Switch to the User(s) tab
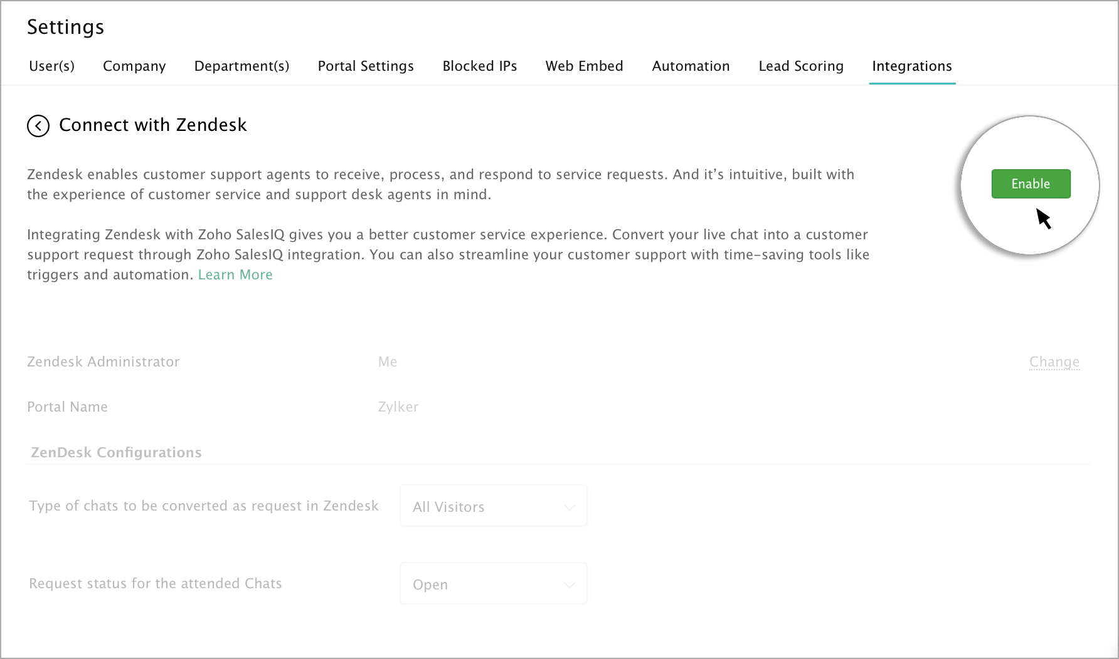This screenshot has height=659, width=1119. pyautogui.click(x=52, y=66)
